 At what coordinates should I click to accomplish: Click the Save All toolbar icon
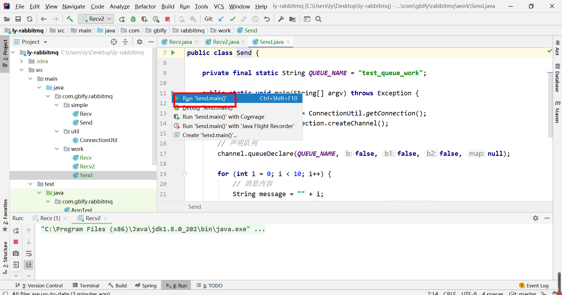18,19
